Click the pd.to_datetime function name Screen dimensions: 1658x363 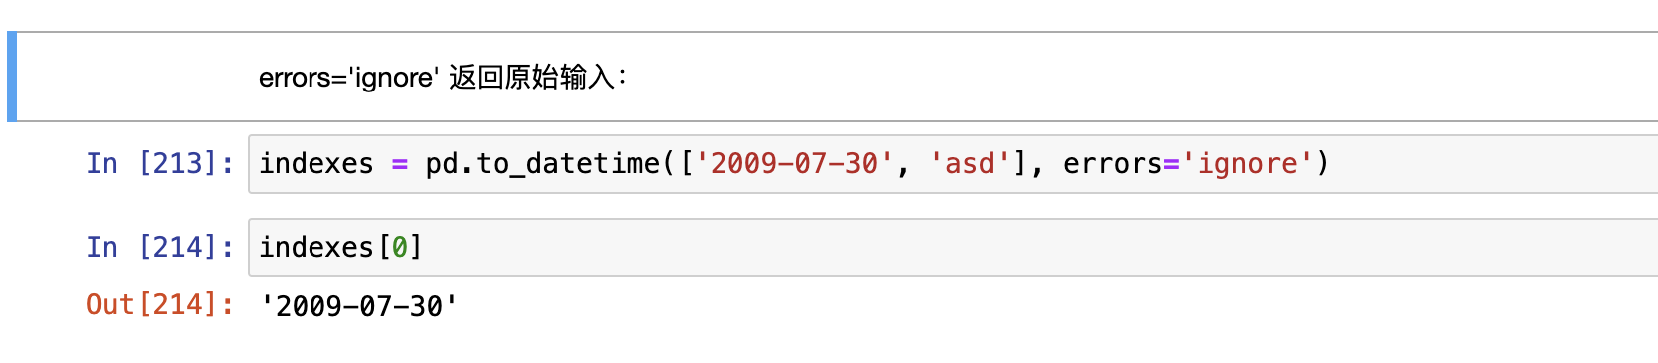(542, 163)
